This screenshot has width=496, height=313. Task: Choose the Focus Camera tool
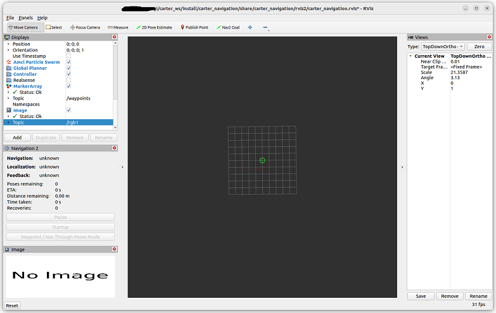tap(85, 27)
